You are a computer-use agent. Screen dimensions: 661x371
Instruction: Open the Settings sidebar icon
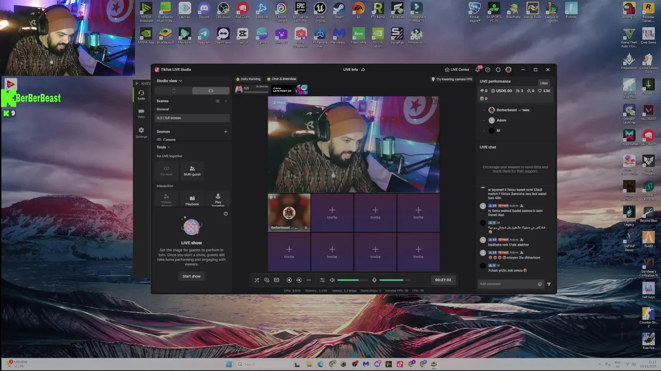(141, 132)
